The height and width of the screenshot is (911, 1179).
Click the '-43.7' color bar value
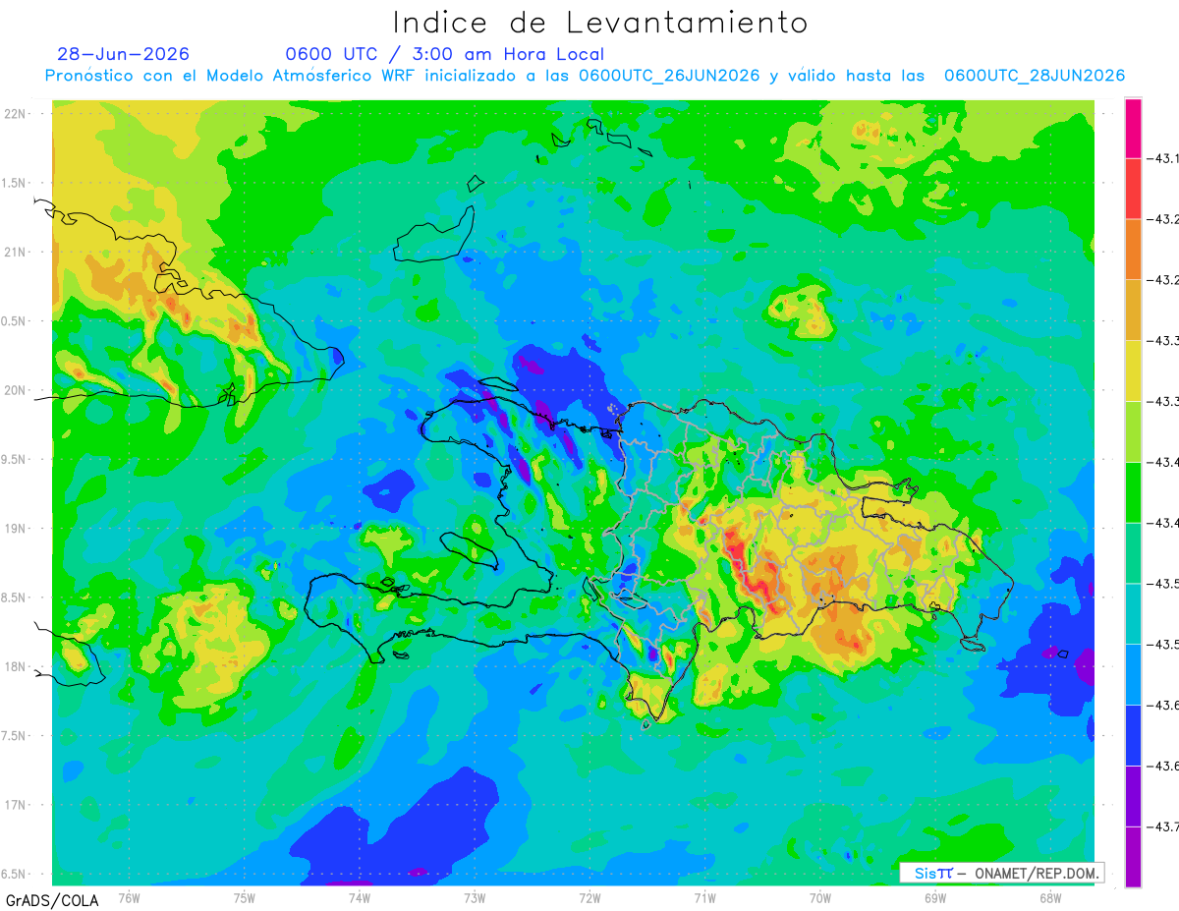pyautogui.click(x=1164, y=827)
